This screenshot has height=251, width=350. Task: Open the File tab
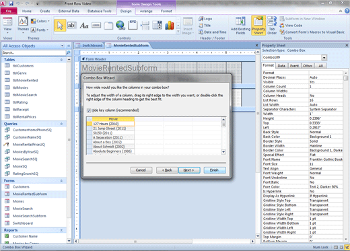click(9, 11)
